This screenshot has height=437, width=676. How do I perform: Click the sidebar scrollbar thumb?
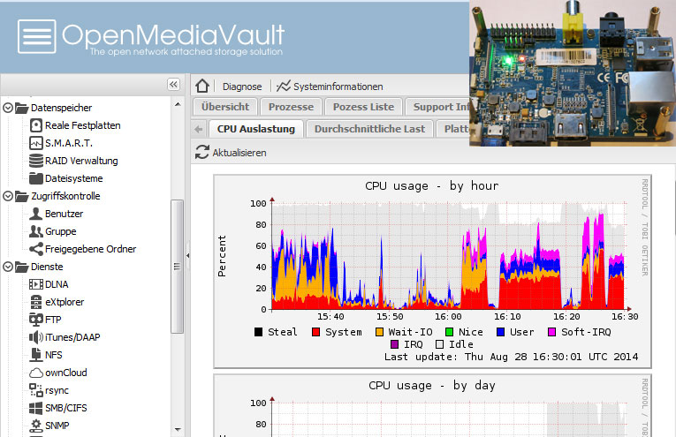177,267
